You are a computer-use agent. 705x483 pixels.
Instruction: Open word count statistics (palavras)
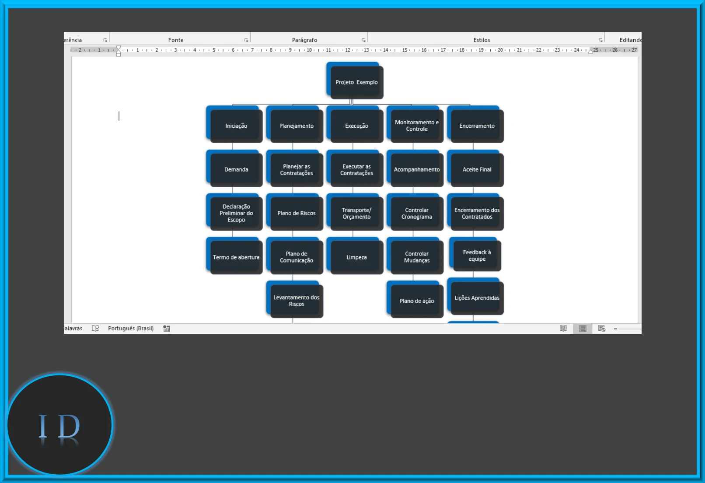tap(72, 329)
